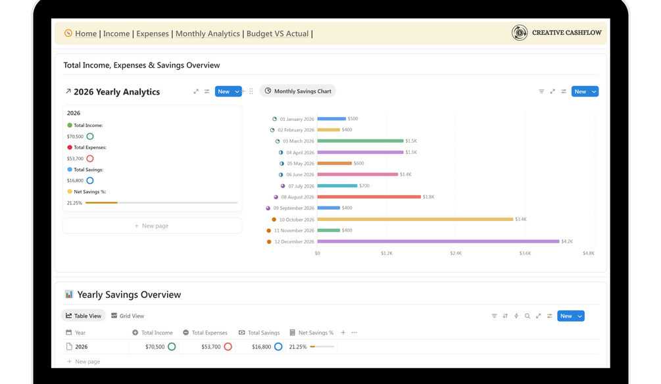Expand the New dropdown arrow in Yearly Savings Overview
This screenshot has width=661, height=384.
click(x=579, y=316)
